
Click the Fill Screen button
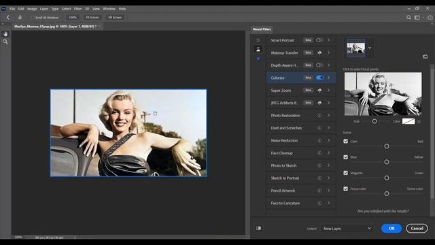tap(115, 18)
